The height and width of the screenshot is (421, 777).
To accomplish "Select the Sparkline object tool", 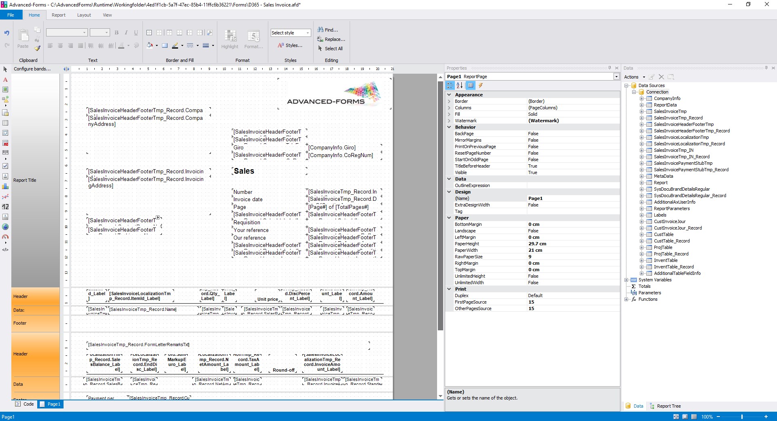I will click(5, 197).
